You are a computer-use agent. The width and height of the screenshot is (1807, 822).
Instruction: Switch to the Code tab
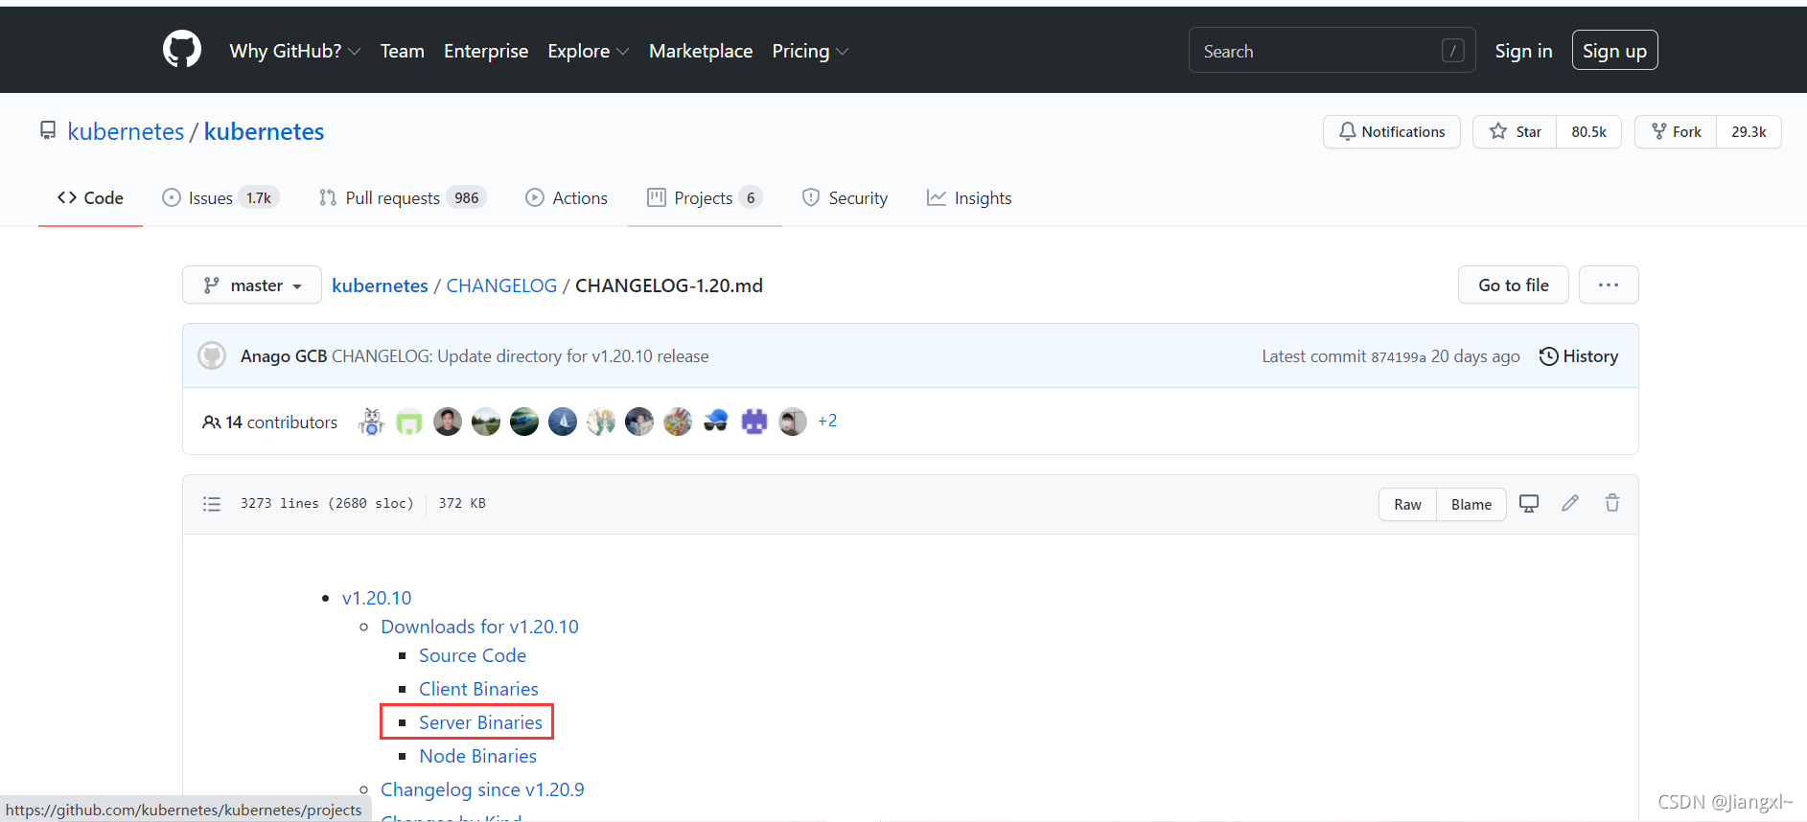[90, 198]
